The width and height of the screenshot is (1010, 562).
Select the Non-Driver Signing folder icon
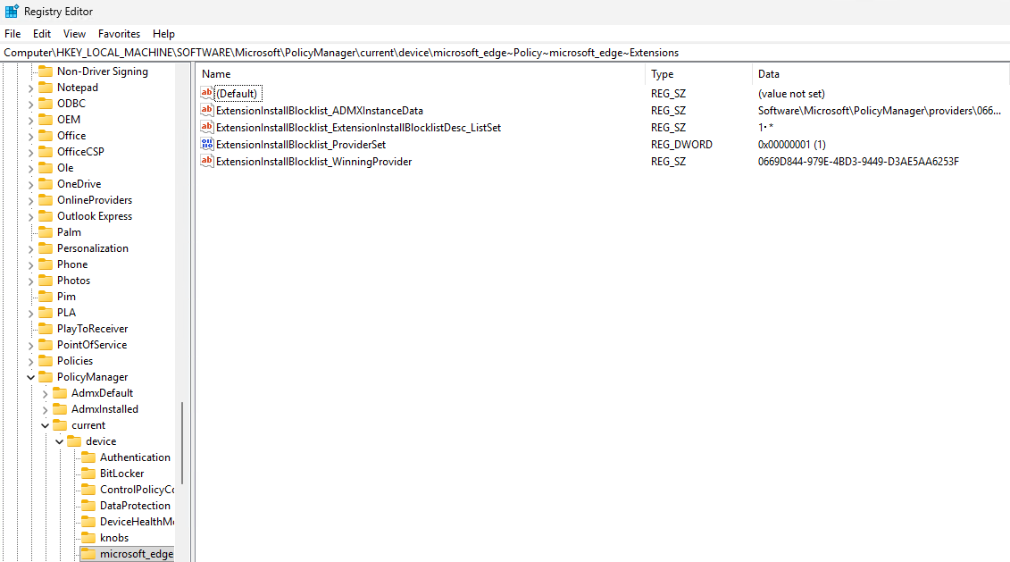pyautogui.click(x=46, y=71)
